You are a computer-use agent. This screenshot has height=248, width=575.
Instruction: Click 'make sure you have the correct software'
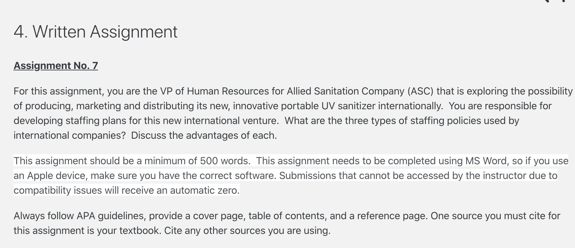point(183,176)
